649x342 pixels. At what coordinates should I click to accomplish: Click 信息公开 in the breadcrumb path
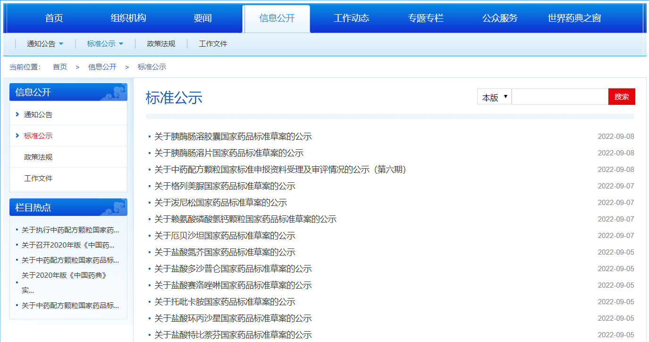click(102, 67)
